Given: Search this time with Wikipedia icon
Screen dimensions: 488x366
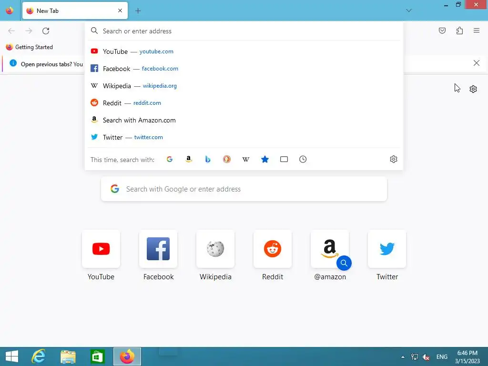Looking at the screenshot, I should pyautogui.click(x=246, y=159).
